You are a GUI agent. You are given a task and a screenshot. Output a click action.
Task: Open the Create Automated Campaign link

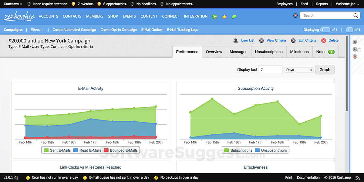click(74, 30)
